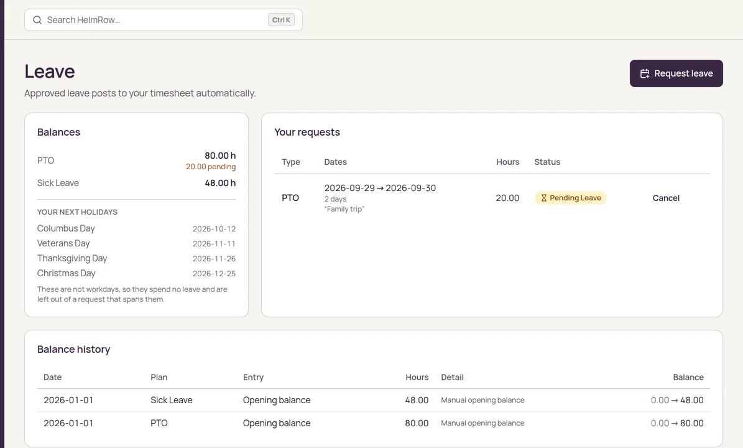Viewport: 743px width, 448px height.
Task: Click the holidays not workdays note
Action: pos(132,294)
